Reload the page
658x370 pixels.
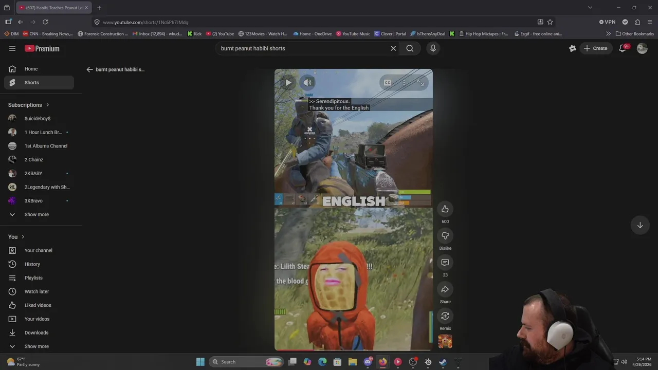pos(45,22)
